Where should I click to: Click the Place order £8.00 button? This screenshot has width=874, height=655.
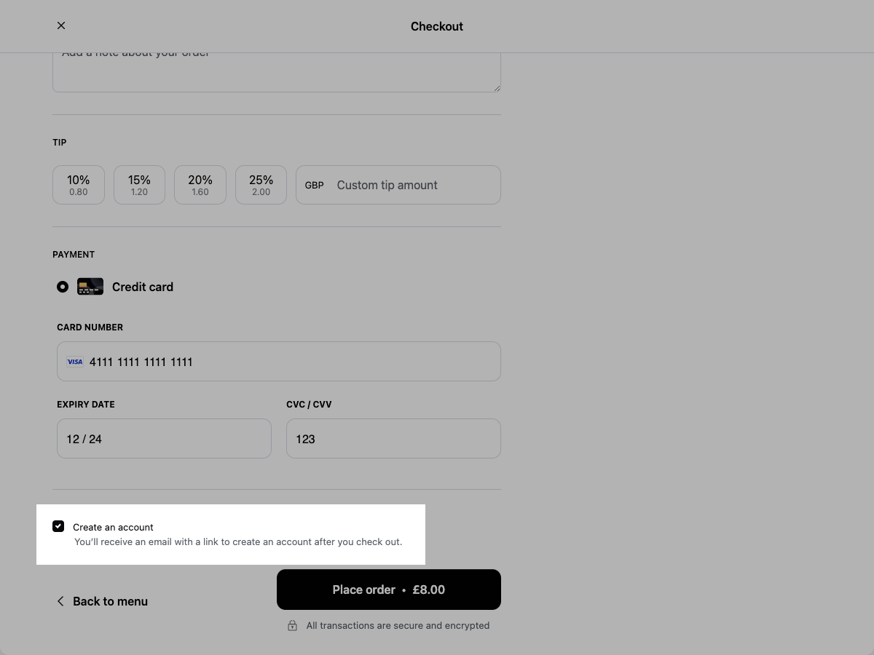388,589
